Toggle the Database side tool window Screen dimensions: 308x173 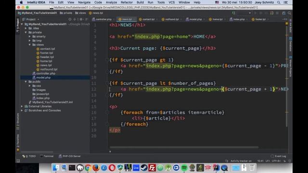click(291, 44)
